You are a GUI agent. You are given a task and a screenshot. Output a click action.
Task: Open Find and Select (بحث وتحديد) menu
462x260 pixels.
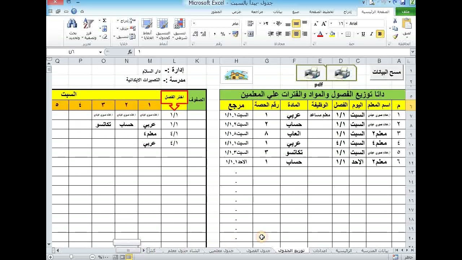point(72,29)
